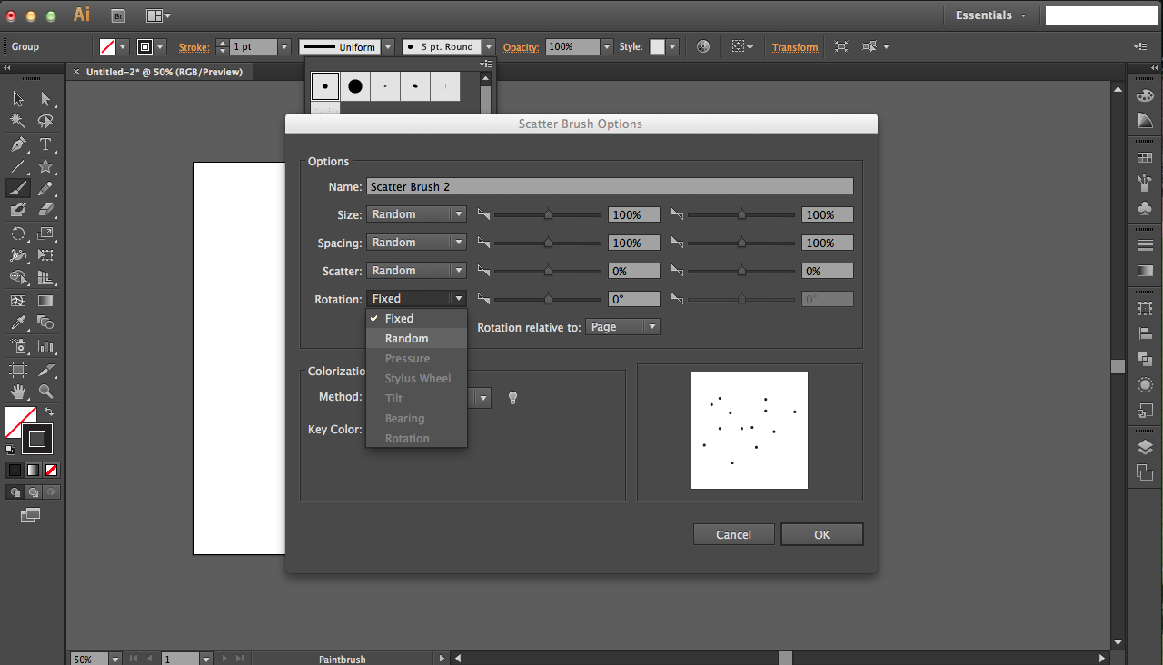1163x665 pixels.
Task: Open the Opacity 100% dropdown arrow
Action: pos(607,46)
